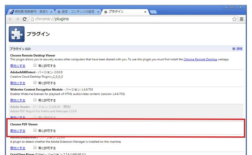Image resolution: width=252 pixels, height=155 pixels.
Task: Open the Chrome Remote Desktop webapp link
Action: click(x=200, y=59)
